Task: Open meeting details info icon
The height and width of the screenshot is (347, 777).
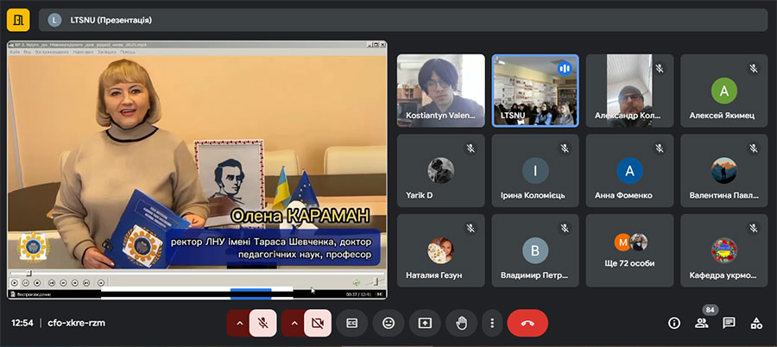Action: click(674, 323)
